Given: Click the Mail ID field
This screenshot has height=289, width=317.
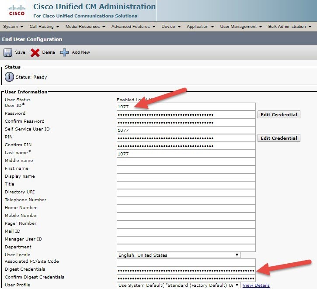Looking at the screenshot, I should tap(186, 233).
